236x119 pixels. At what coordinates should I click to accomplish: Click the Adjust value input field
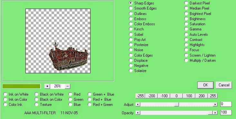pyautogui.click(x=226, y=104)
